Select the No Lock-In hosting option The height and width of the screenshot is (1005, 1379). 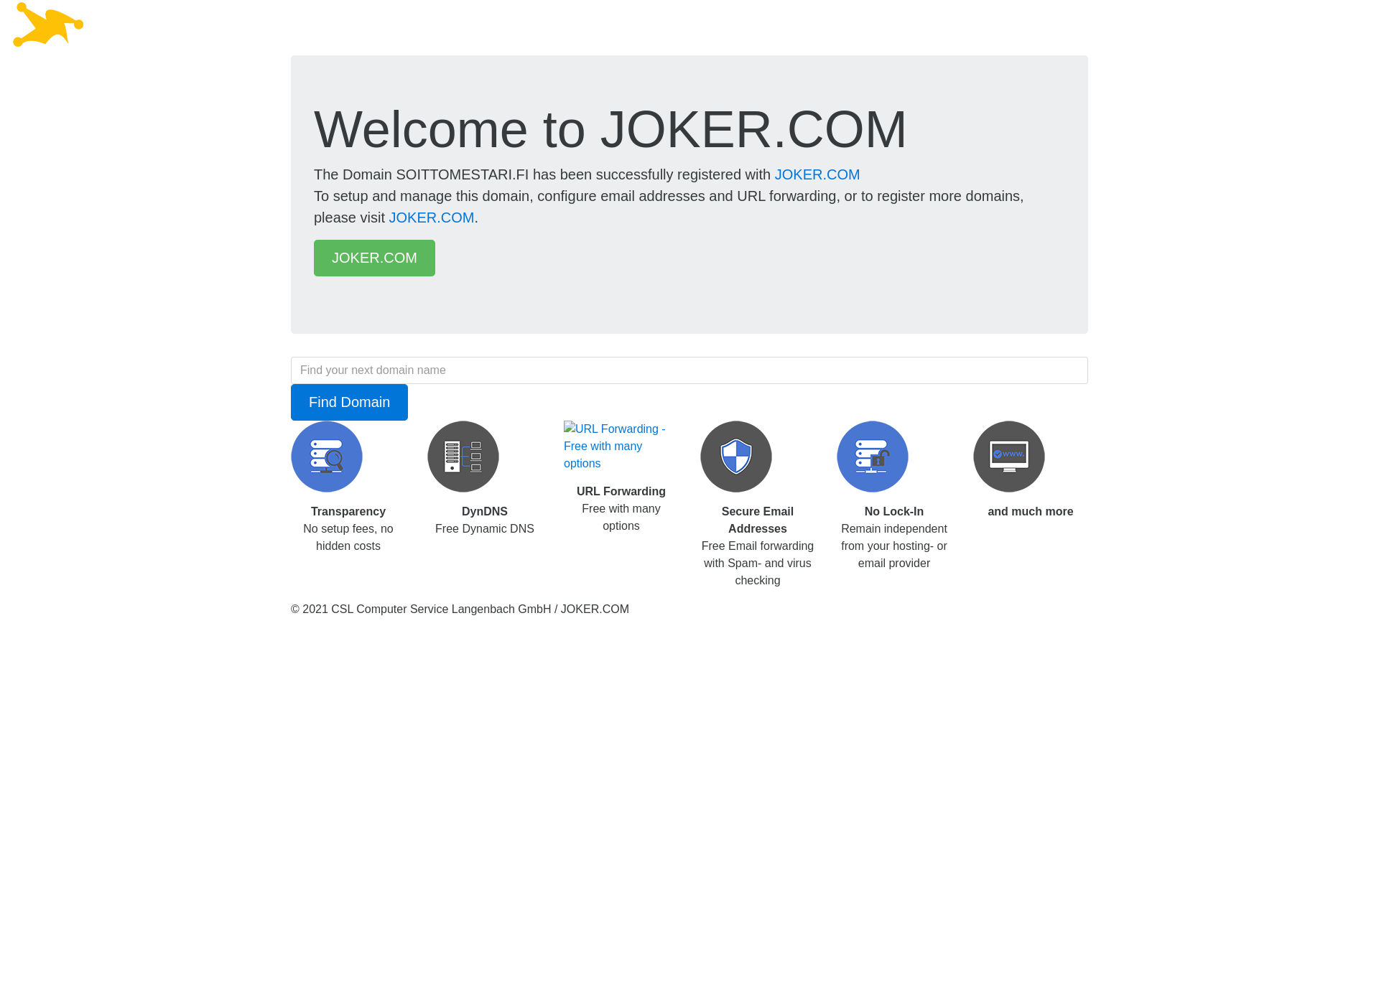pyautogui.click(x=873, y=457)
